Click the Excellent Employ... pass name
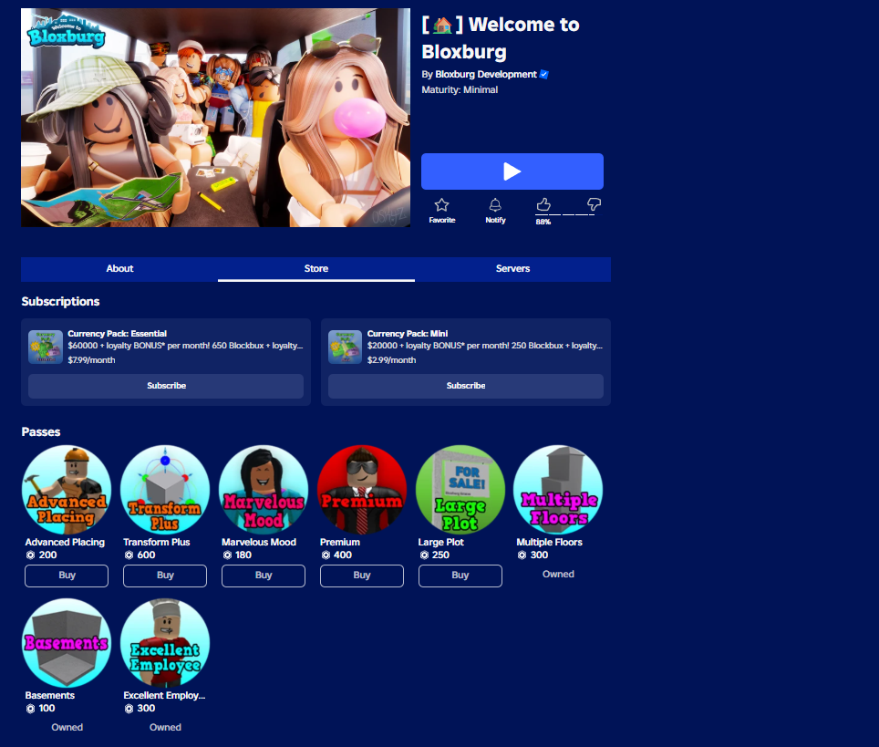Image resolution: width=879 pixels, height=747 pixels. (164, 695)
